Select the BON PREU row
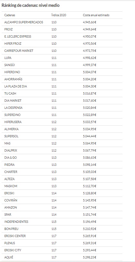The height and width of the screenshot is (262, 135). pyautogui.click(x=62, y=229)
